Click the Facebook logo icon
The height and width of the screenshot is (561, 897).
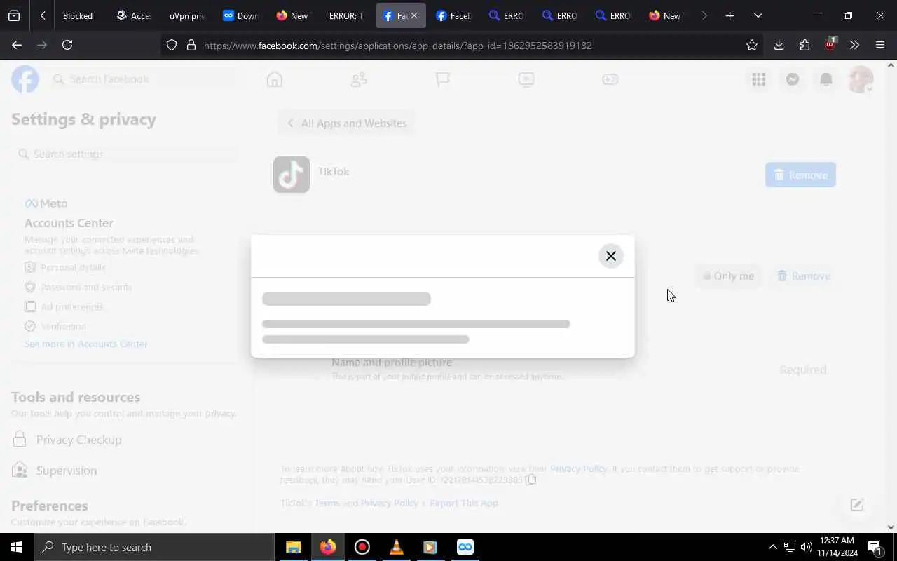[25, 79]
